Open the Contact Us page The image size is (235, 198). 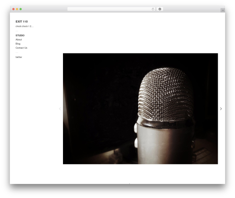(21, 48)
